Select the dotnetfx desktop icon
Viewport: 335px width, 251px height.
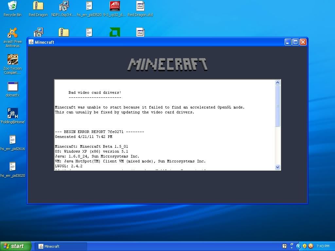(12, 89)
